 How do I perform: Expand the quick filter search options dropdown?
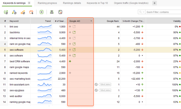141,12
